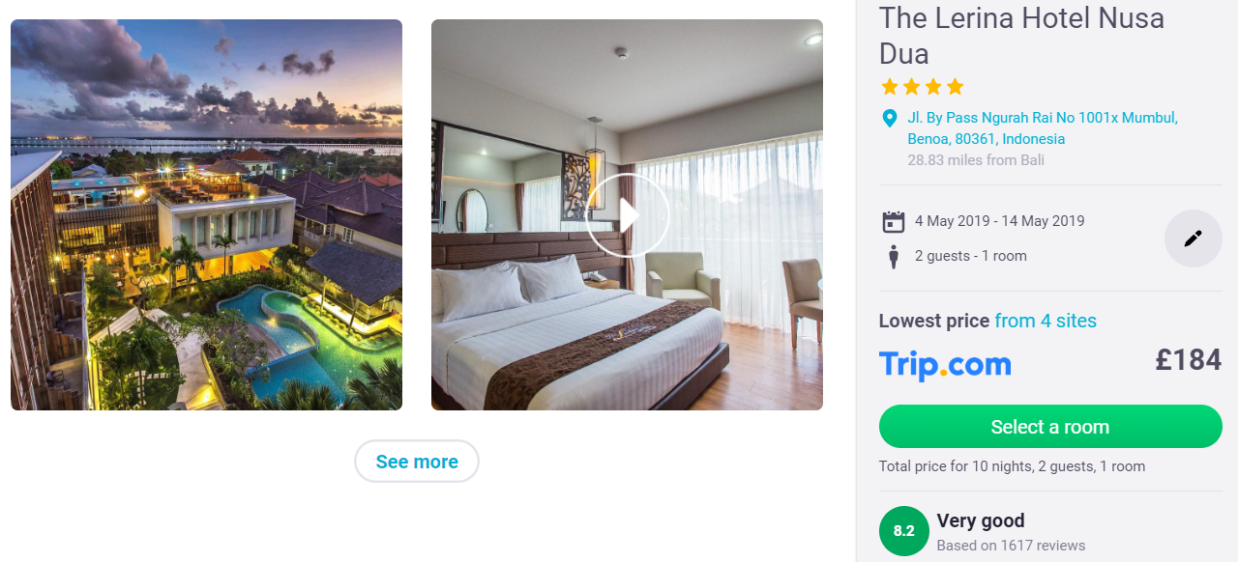Open the aerial pool view photo
Viewport: 1238px width, 562px height.
coord(206,214)
